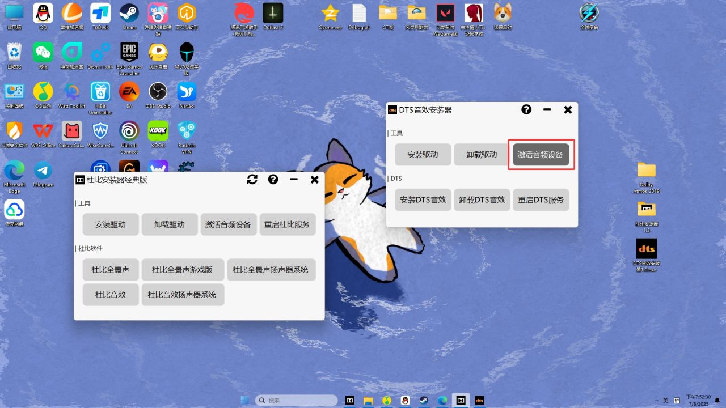Click the 安装DTS音效 button
The height and width of the screenshot is (408, 726).
click(423, 200)
